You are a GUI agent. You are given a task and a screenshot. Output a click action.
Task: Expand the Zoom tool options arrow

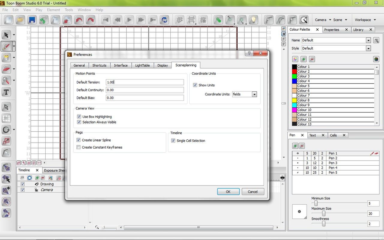point(14,80)
